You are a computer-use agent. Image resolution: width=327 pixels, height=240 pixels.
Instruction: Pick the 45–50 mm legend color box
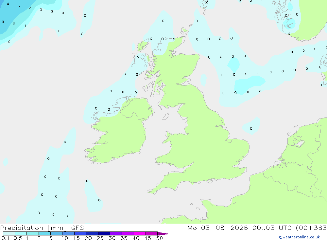(152, 233)
